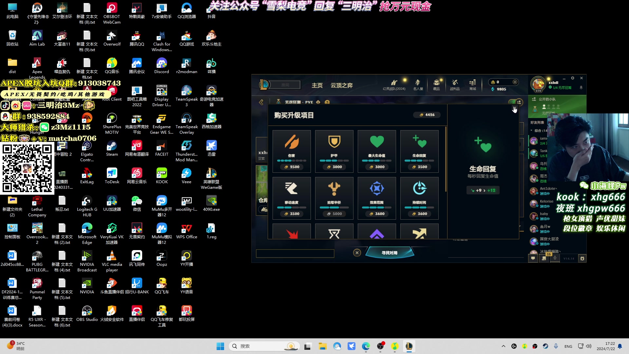Viewport: 629px width, 354px height.
Task: Open the 新建 文本文档 (8).txt file
Action: click(x=87, y=14)
